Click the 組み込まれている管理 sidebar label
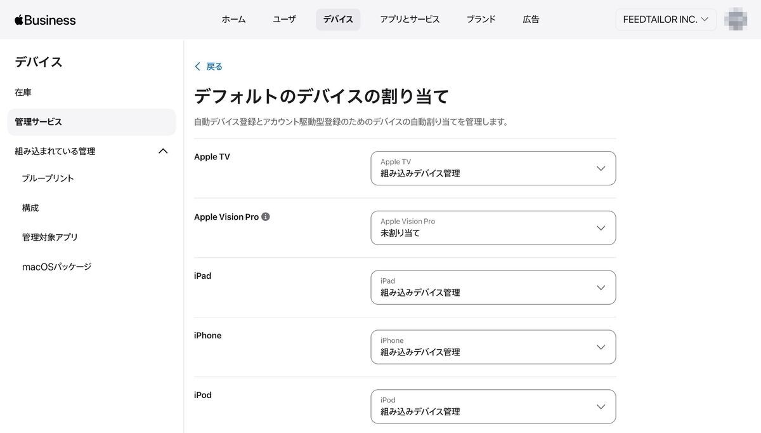 55,151
